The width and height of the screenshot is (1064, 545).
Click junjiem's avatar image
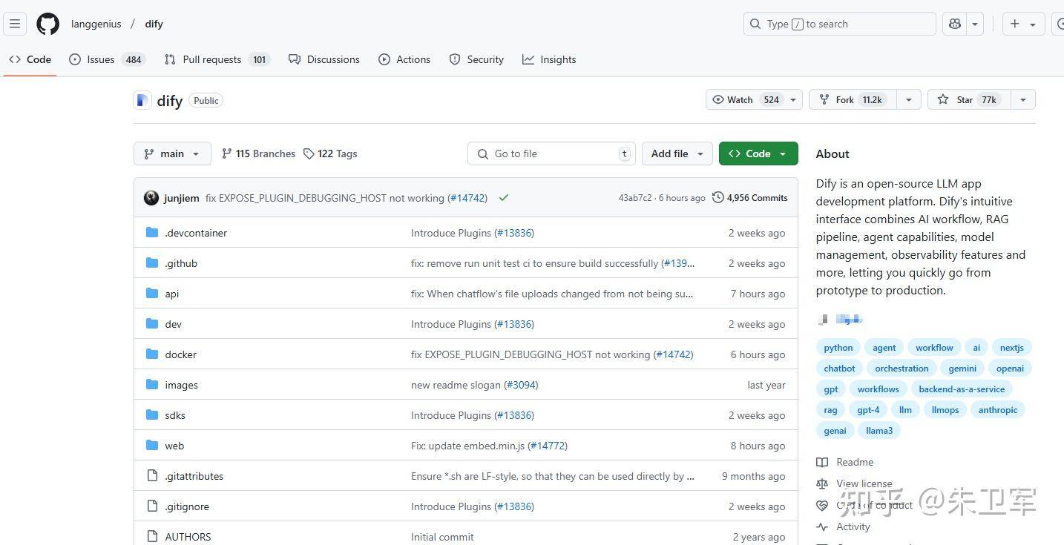151,198
